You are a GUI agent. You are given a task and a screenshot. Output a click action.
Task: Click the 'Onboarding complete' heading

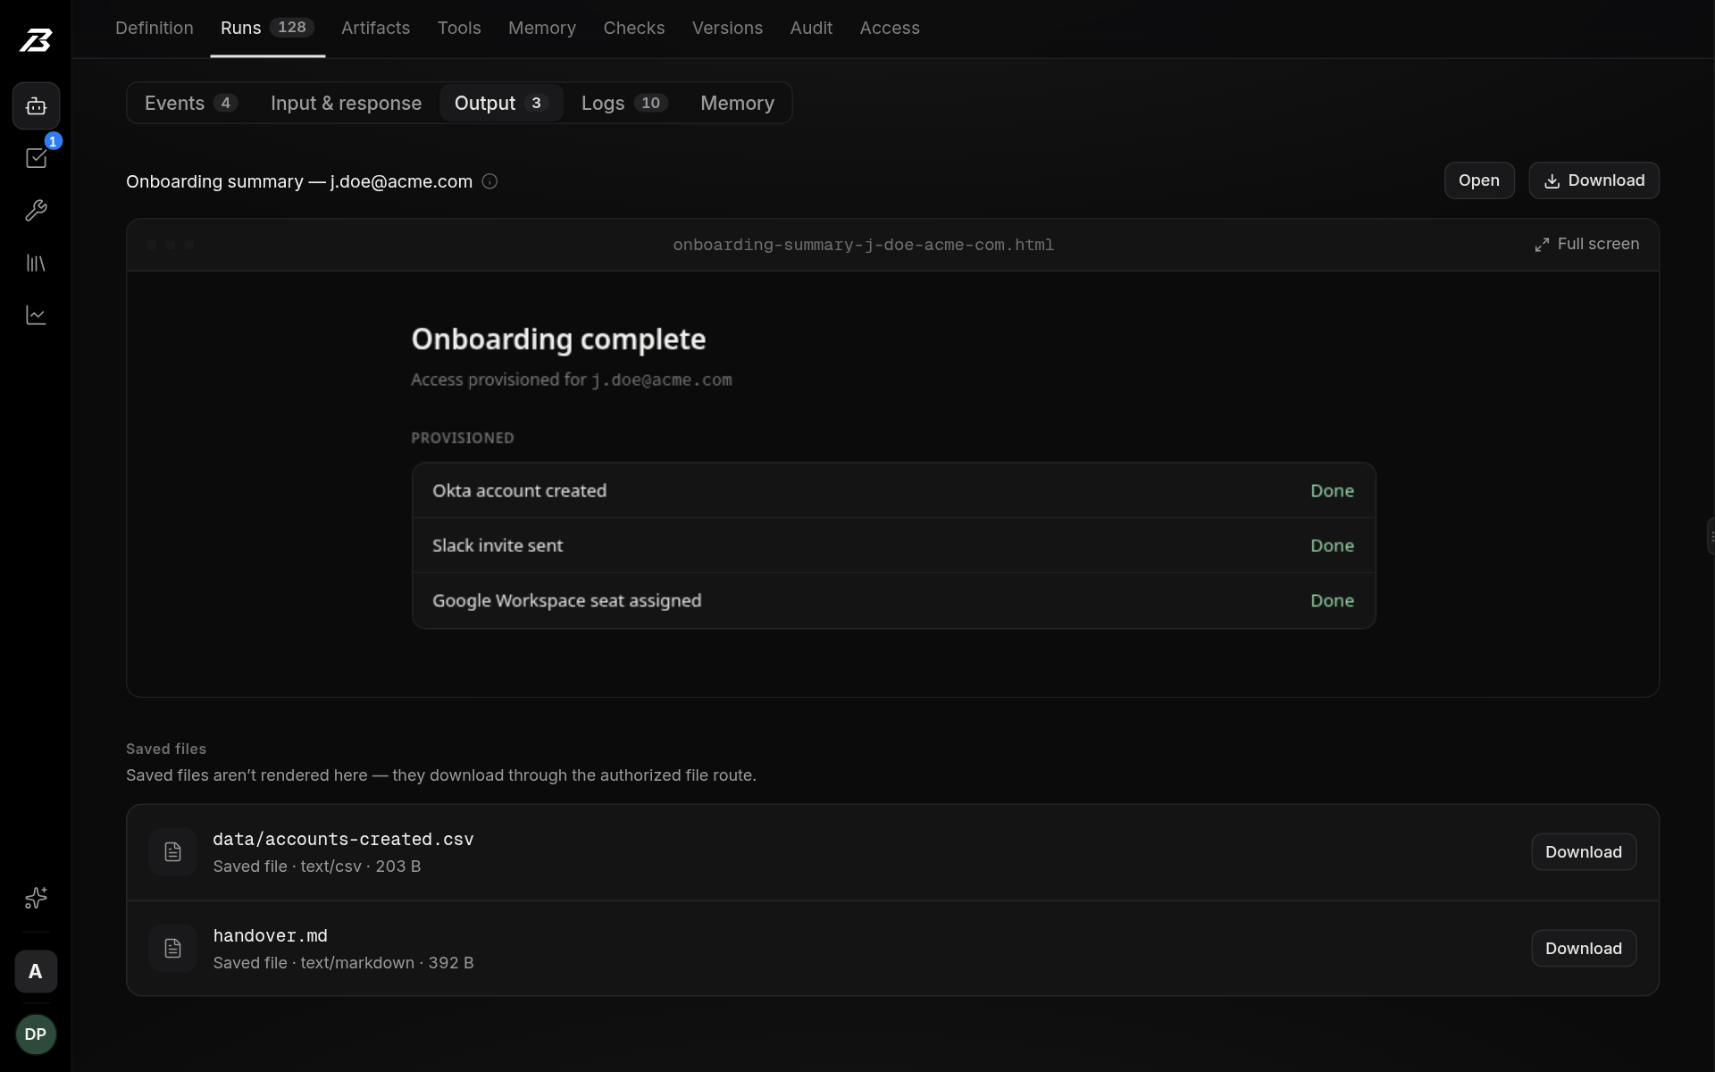[x=558, y=339]
